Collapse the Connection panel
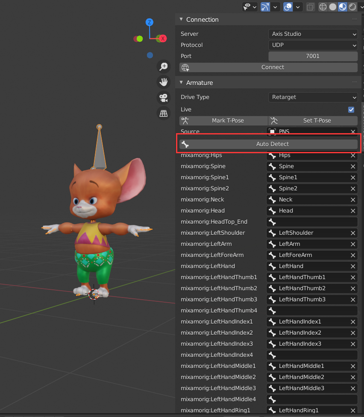The height and width of the screenshot is (417, 364). [x=181, y=19]
